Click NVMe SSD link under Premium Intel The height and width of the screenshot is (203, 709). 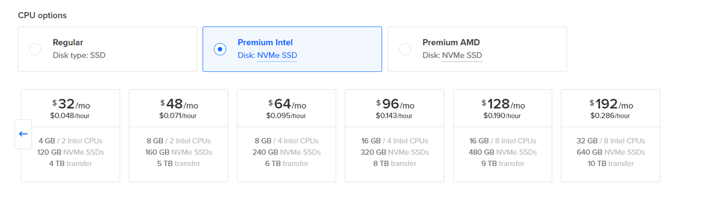click(277, 55)
